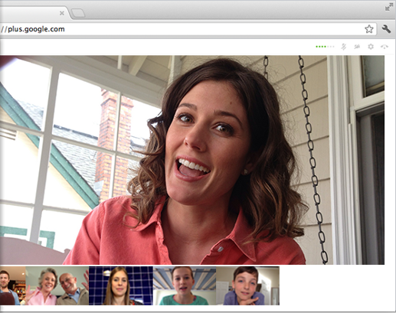Select the elderly couple's video thumbnail

[x=57, y=285]
